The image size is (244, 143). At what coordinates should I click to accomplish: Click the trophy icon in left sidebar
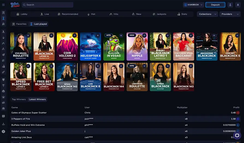pyautogui.click(x=4, y=85)
